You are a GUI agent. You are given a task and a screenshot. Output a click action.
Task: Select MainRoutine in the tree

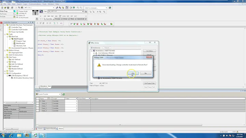20,43
